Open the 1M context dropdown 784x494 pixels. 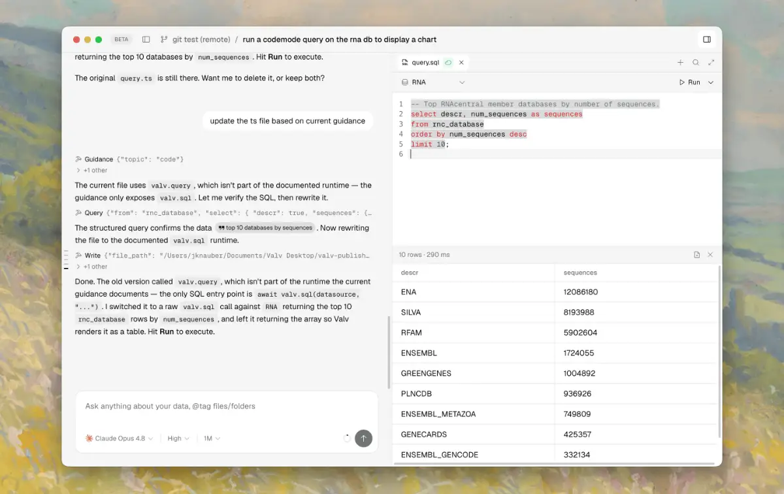point(212,438)
